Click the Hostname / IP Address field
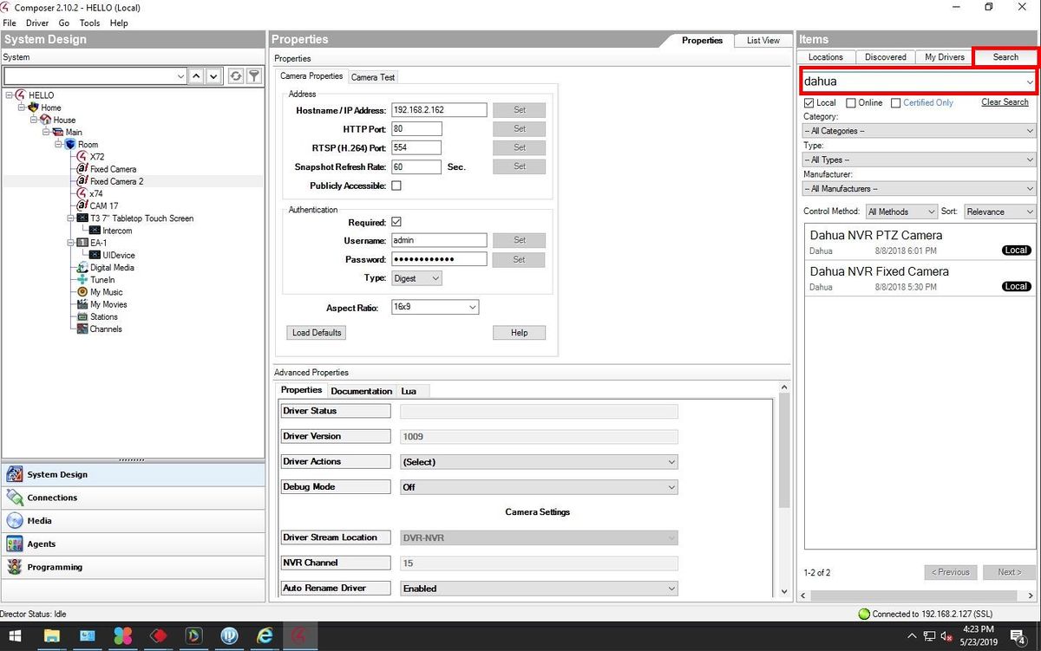The height and width of the screenshot is (651, 1041). tap(439, 110)
